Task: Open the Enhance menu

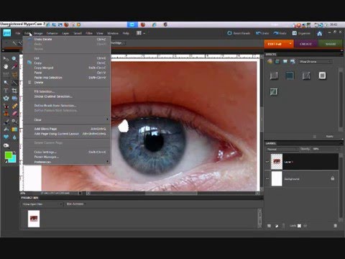Action: (52, 33)
